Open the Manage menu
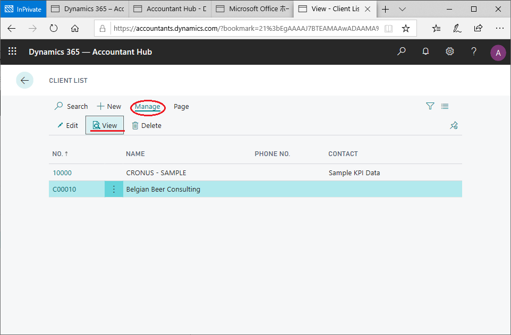511x335 pixels. pyautogui.click(x=148, y=106)
